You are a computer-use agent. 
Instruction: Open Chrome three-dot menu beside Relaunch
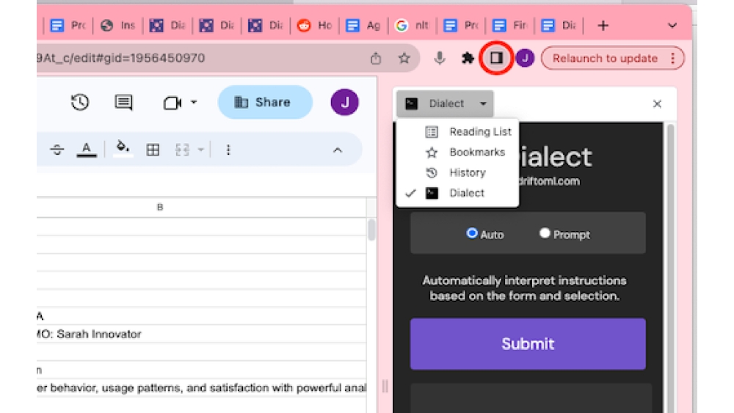672,58
